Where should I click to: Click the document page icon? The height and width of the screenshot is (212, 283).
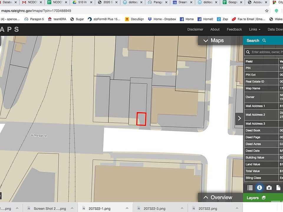pos(278,188)
